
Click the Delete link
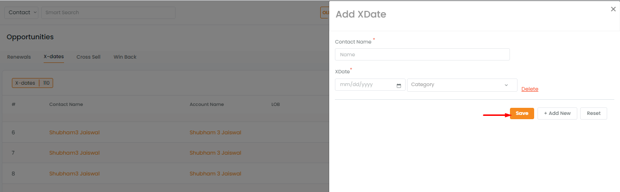tap(530, 89)
